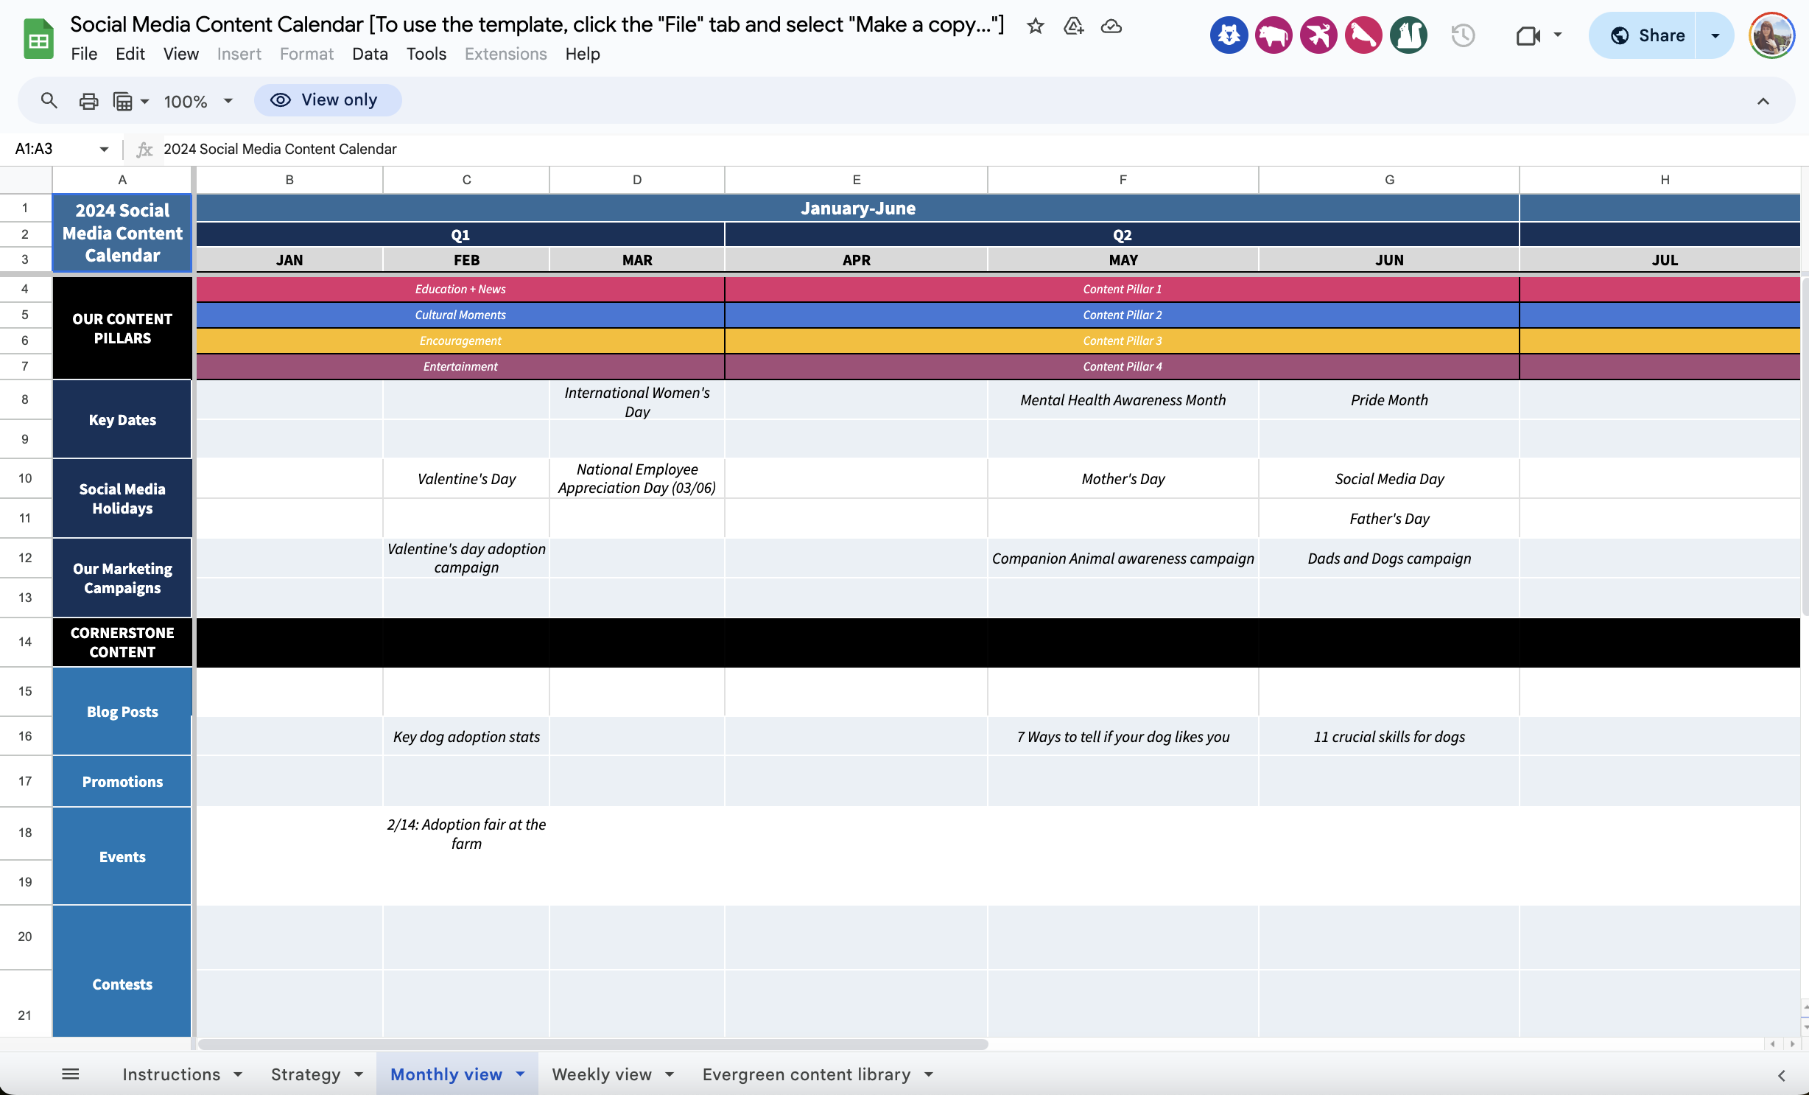
Task: Select the Monthly view dropdown arrow
Action: pos(523,1074)
